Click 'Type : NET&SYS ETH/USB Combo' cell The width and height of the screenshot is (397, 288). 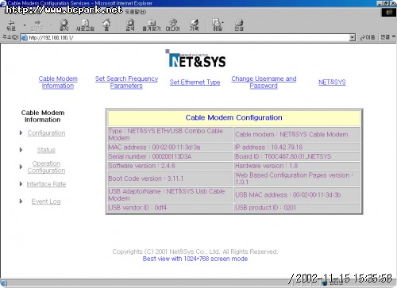[x=171, y=135]
